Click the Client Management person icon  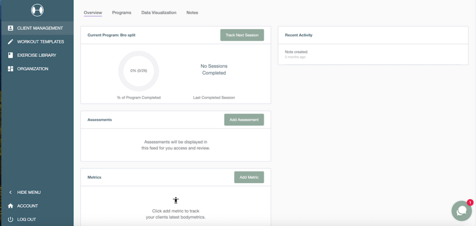coord(11,28)
